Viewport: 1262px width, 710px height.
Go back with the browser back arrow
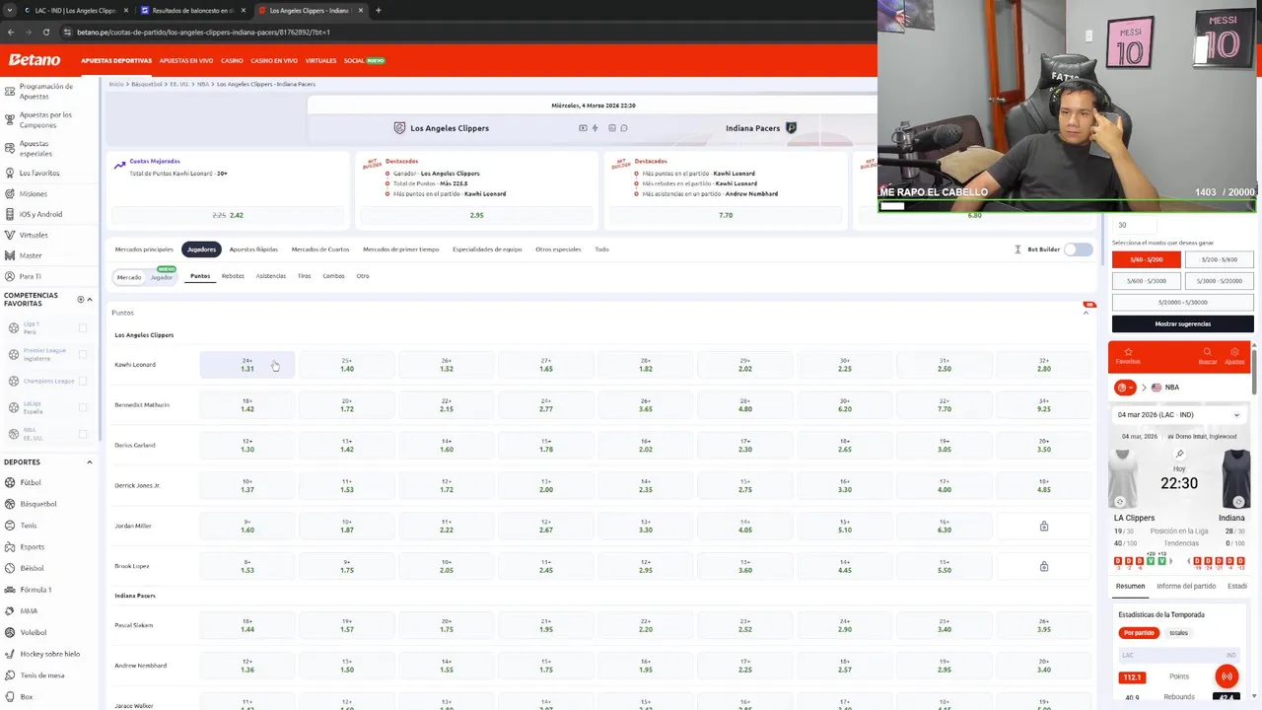(x=11, y=32)
